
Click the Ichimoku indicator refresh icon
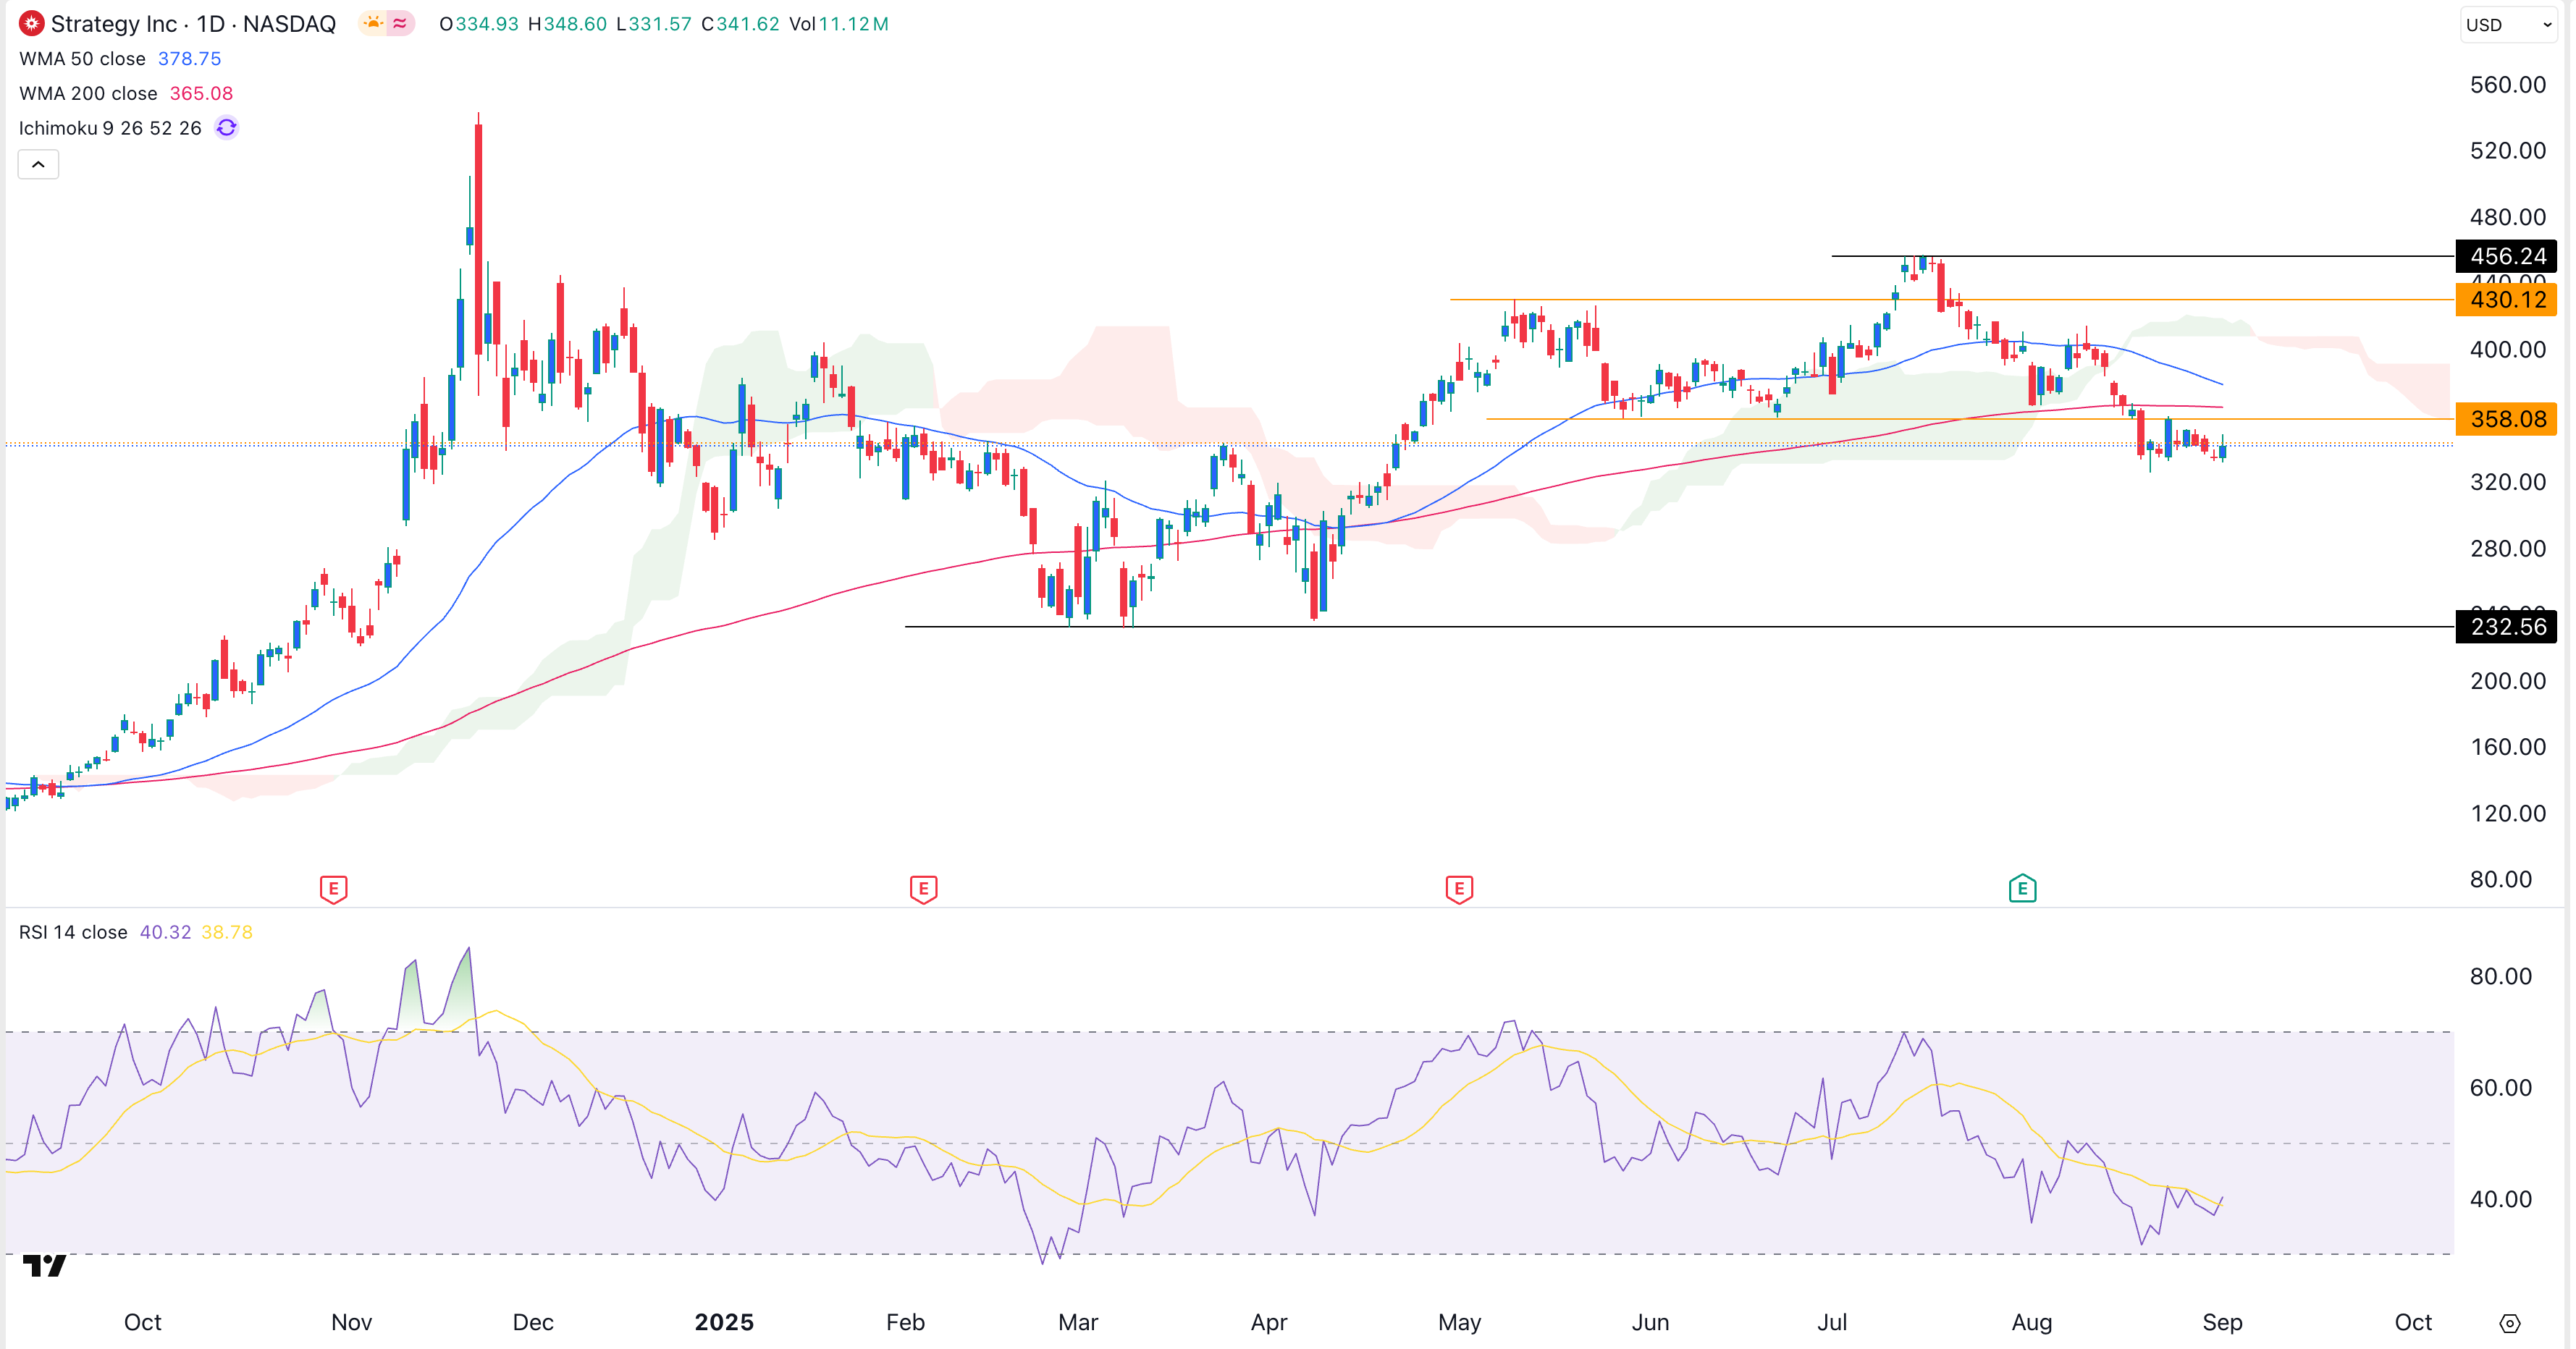227,128
